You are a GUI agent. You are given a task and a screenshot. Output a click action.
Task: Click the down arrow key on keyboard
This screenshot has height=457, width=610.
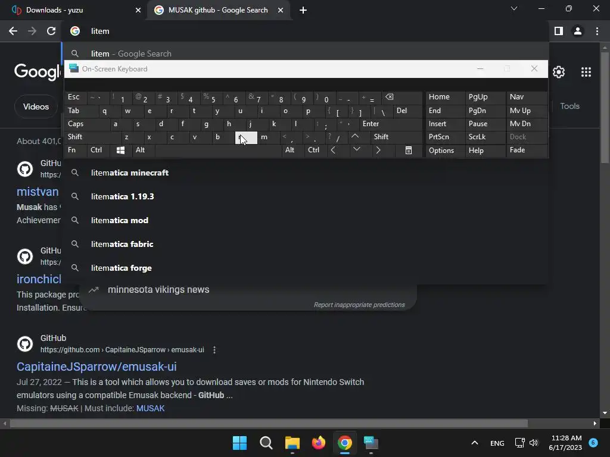(x=356, y=149)
